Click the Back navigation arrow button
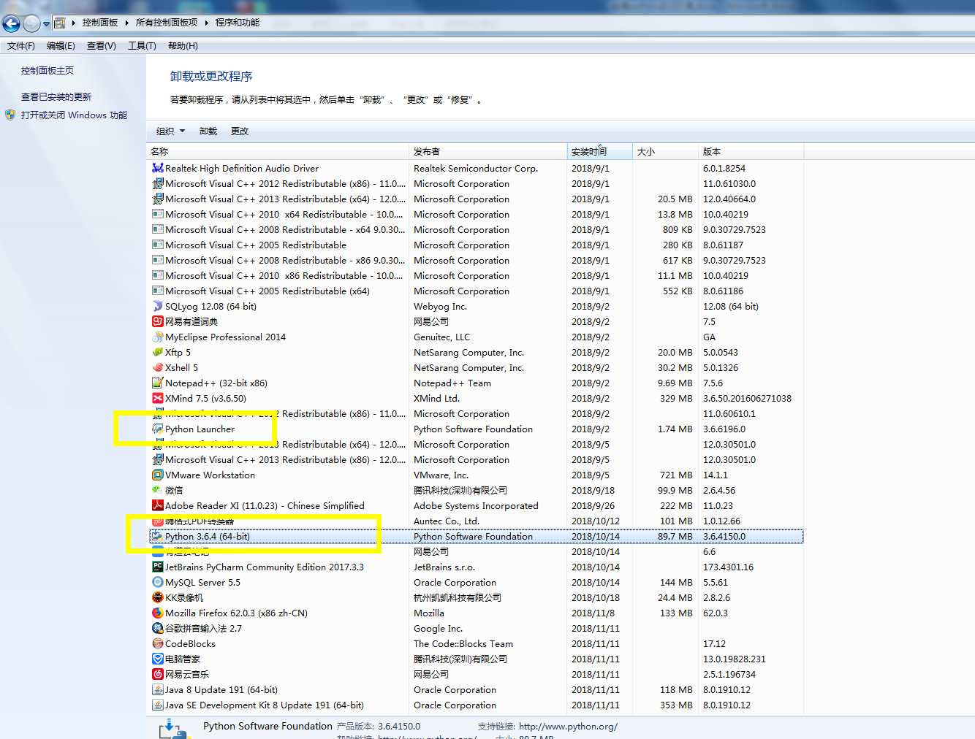Image resolution: width=975 pixels, height=739 pixels. tap(11, 23)
